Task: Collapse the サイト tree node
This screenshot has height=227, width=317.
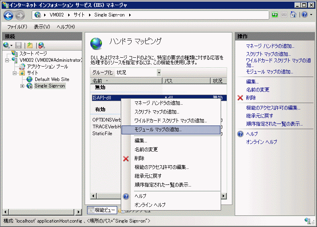Action: pos(14,73)
